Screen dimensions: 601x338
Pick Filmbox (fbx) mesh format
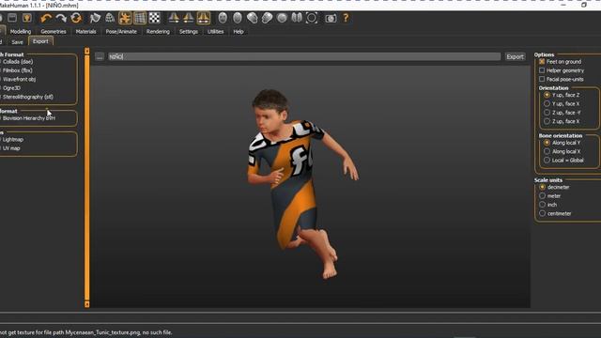pyautogui.click(x=17, y=70)
